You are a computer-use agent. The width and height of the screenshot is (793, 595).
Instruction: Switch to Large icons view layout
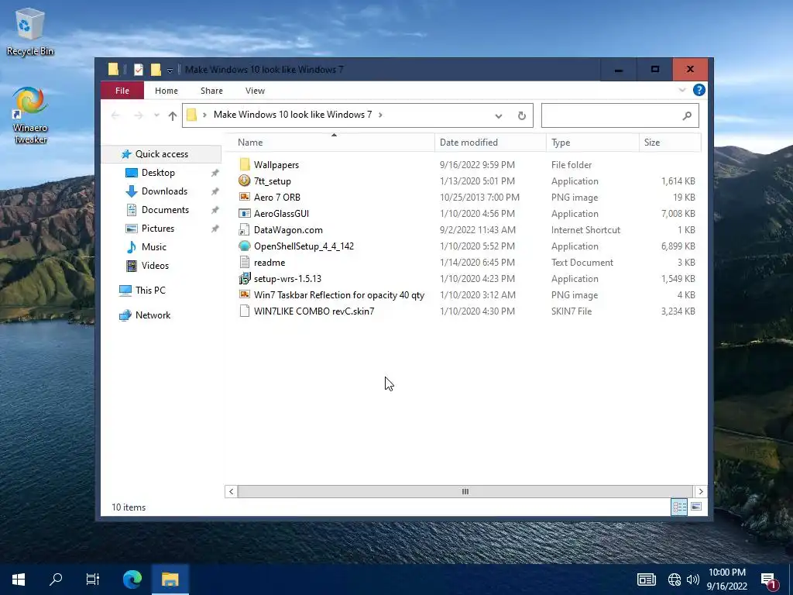696,507
